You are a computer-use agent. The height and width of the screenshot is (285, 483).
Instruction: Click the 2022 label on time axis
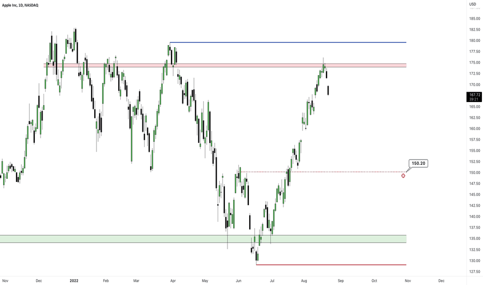point(74,281)
